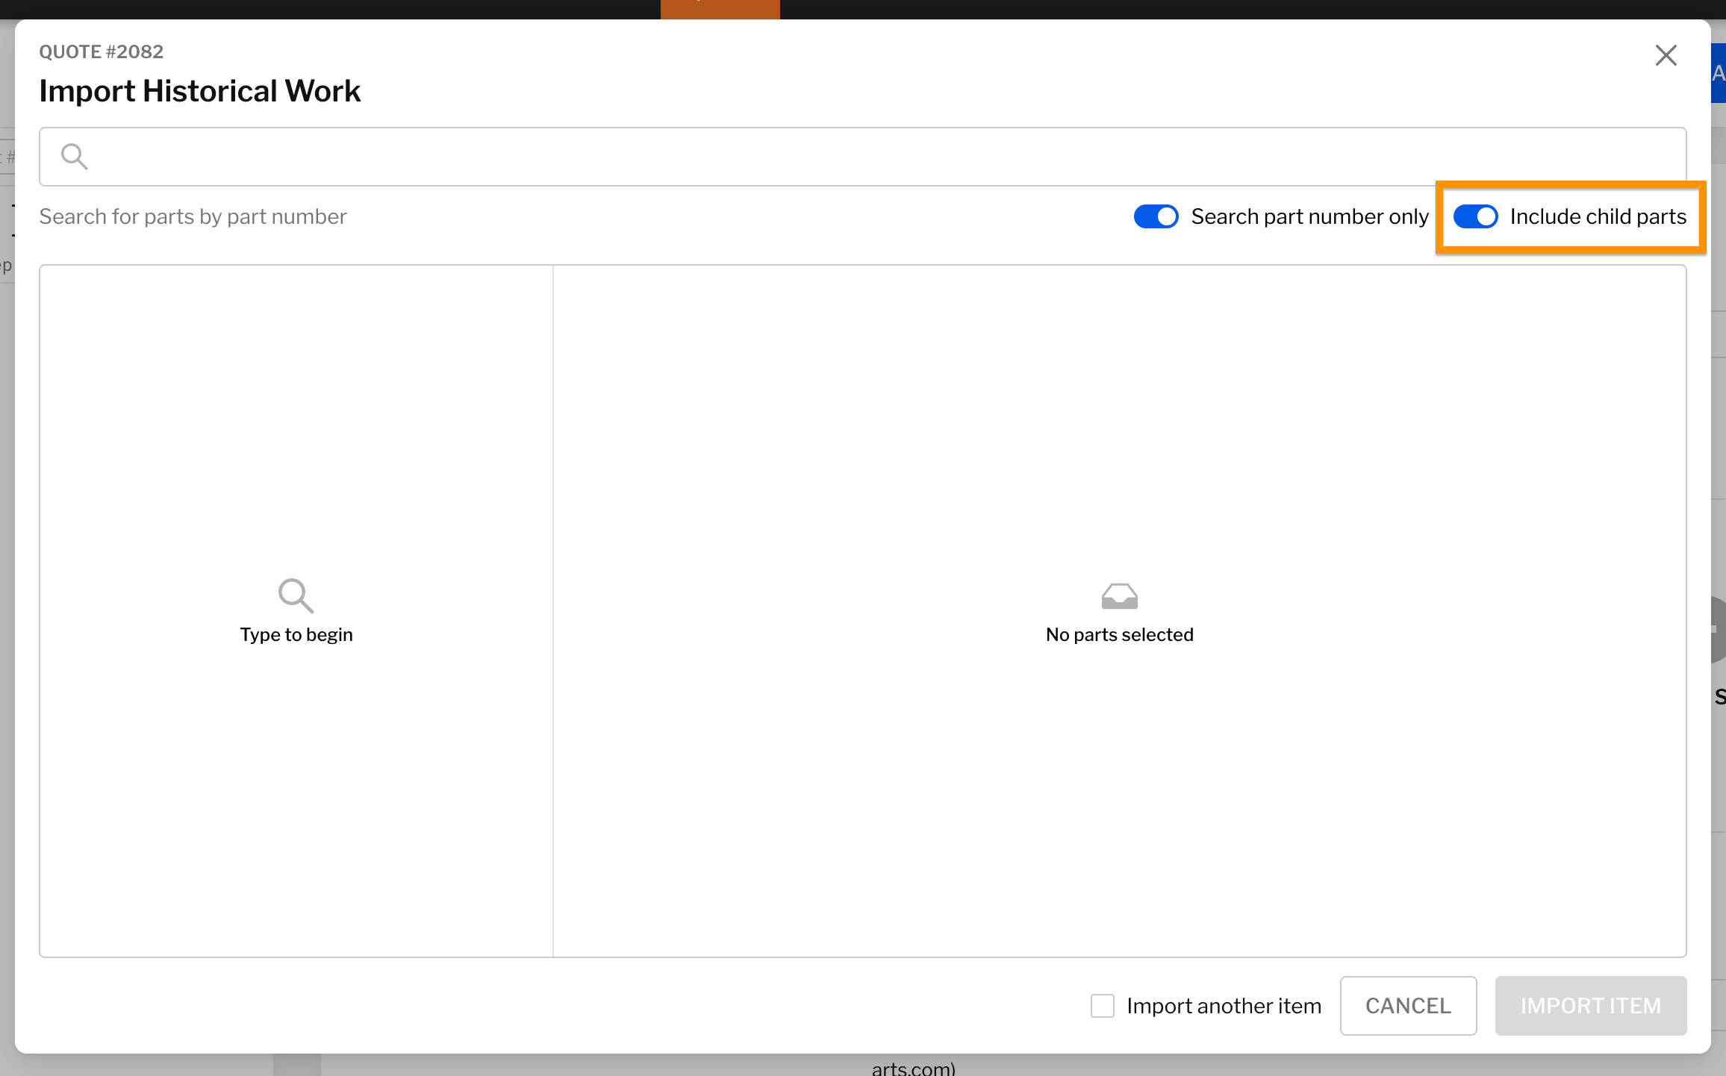Check Import another item checkbox
Viewport: 1726px width, 1076px height.
point(1102,1006)
